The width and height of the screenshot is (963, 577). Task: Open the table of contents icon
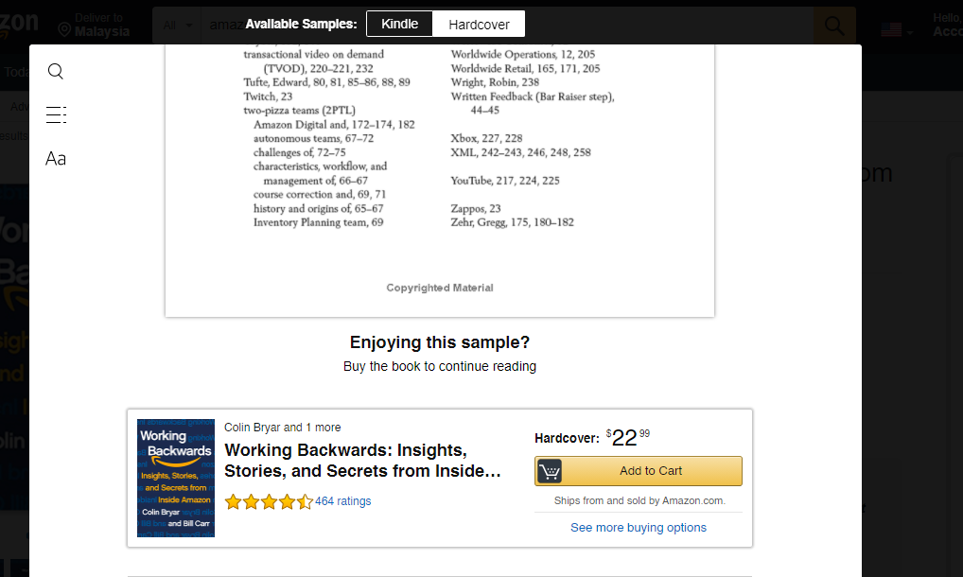[x=55, y=114]
